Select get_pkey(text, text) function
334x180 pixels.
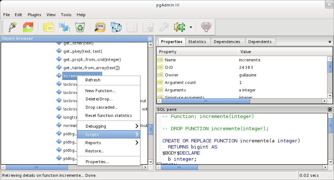[83, 51]
